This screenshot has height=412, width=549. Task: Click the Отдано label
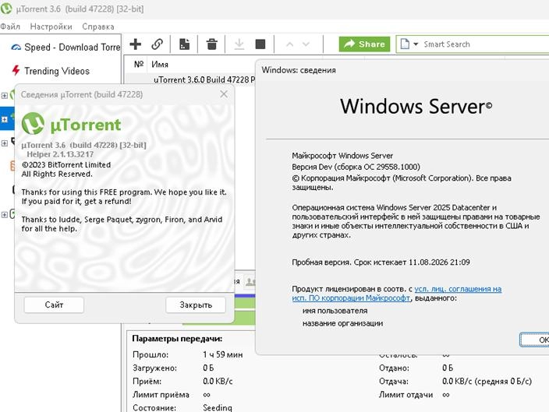tap(394, 368)
